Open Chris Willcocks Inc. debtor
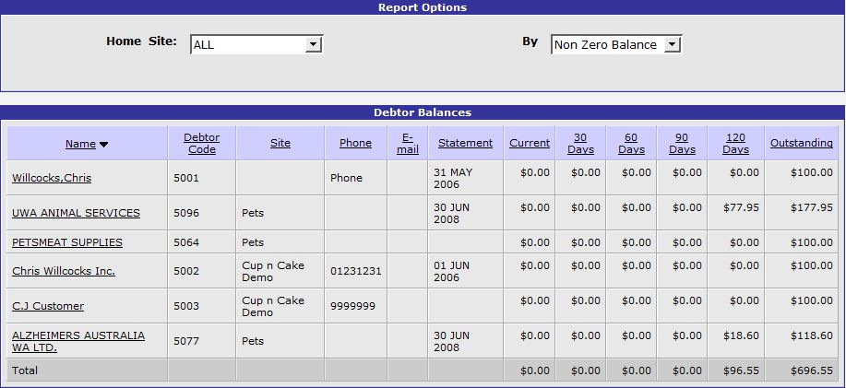Viewport: 846px width, 388px height. coord(63,271)
